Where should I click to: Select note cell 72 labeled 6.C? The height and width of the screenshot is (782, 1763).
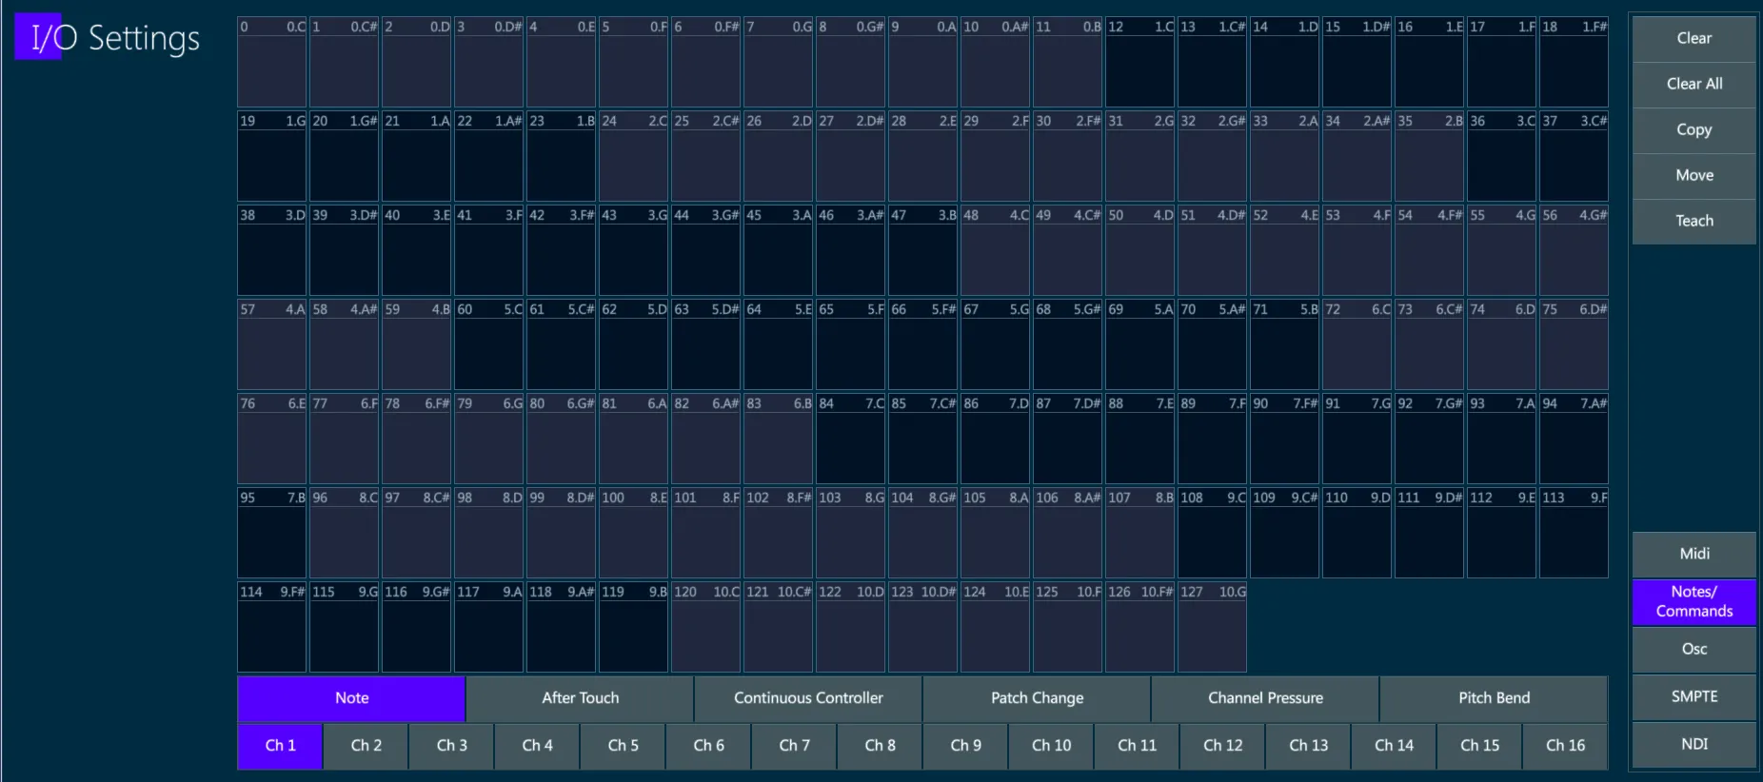pos(1357,345)
